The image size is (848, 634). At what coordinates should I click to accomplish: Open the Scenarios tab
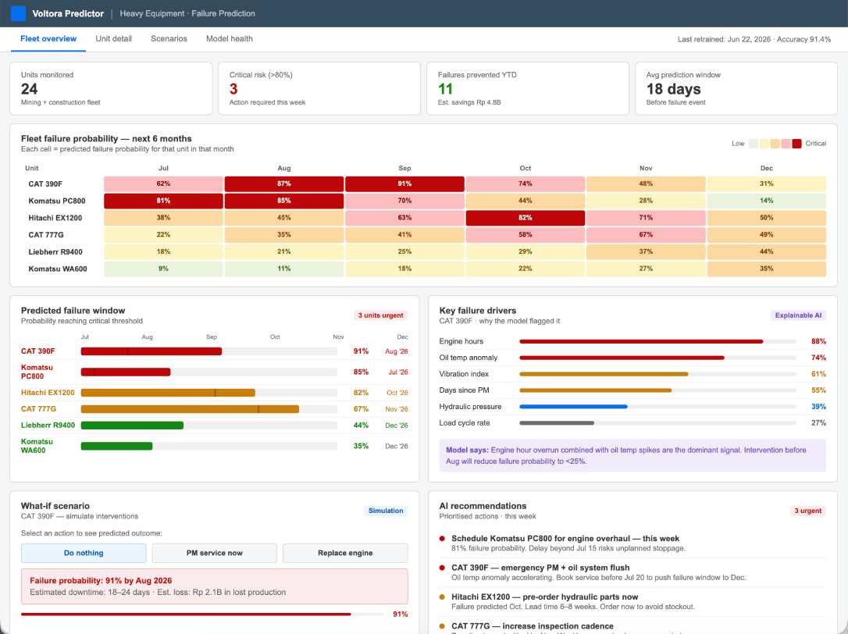[x=169, y=39]
